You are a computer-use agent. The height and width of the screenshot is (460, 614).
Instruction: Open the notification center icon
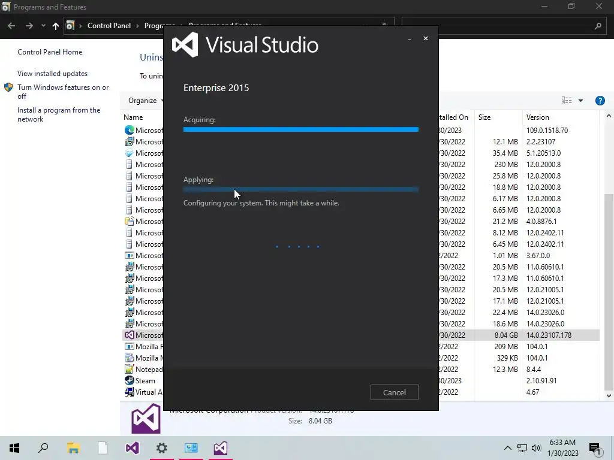pos(595,448)
